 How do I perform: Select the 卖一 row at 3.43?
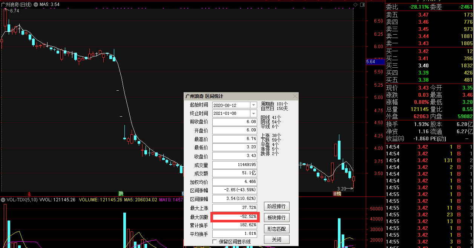(429, 43)
